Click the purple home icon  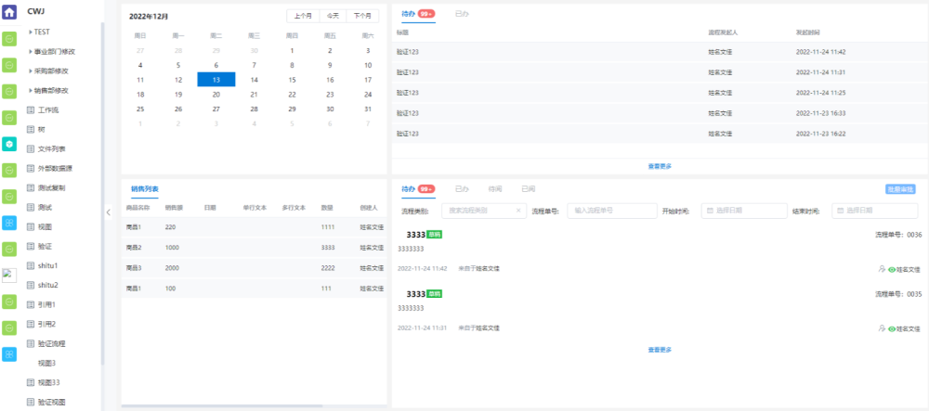pos(9,12)
